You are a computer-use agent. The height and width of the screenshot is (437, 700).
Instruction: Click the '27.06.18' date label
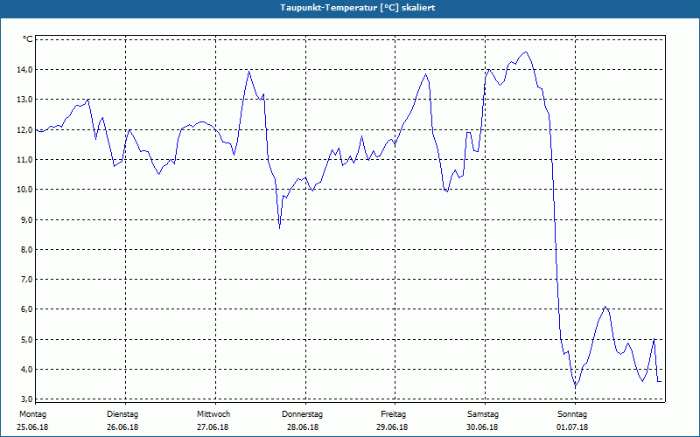tap(213, 427)
